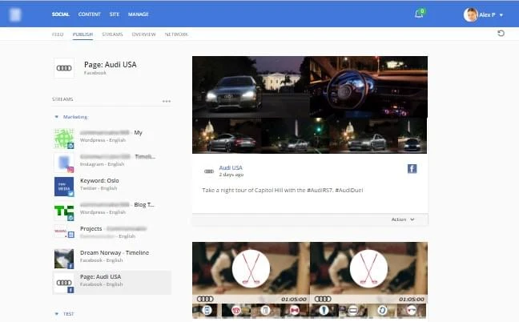The height and width of the screenshot is (322, 519).
Task: Select the Keyword: Oslo Twitter stream icon
Action: 64,187
